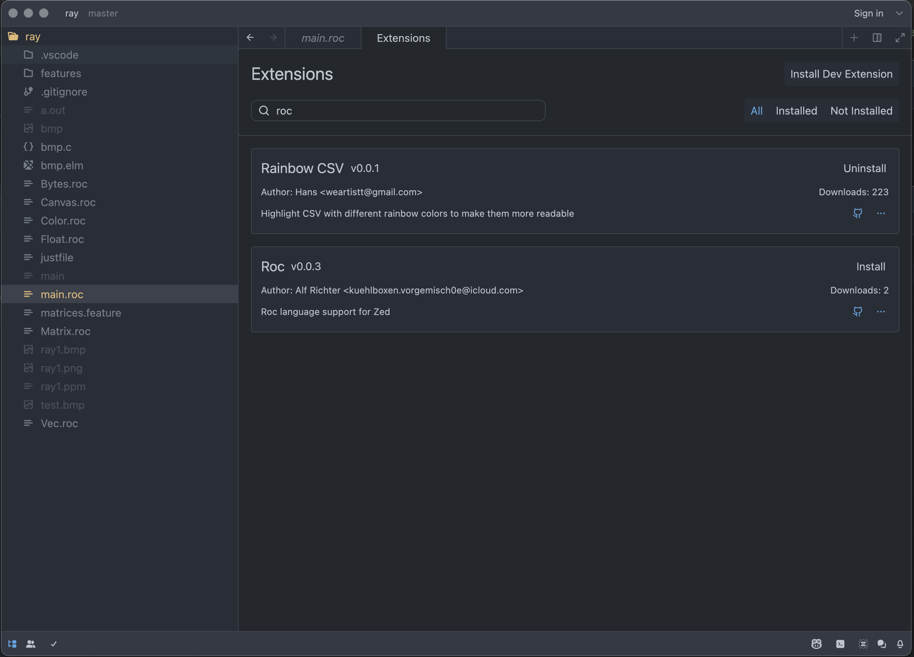Image resolution: width=914 pixels, height=657 pixels.
Task: Open ray1.ppm file
Action: (x=119, y=386)
